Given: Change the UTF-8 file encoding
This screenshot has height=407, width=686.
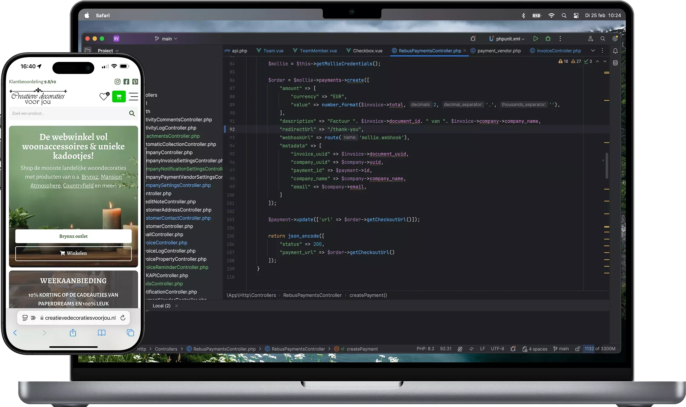Looking at the screenshot, I should tap(497, 349).
